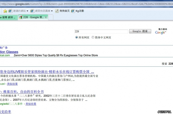Select the 所有网页 radio button

point(76,37)
